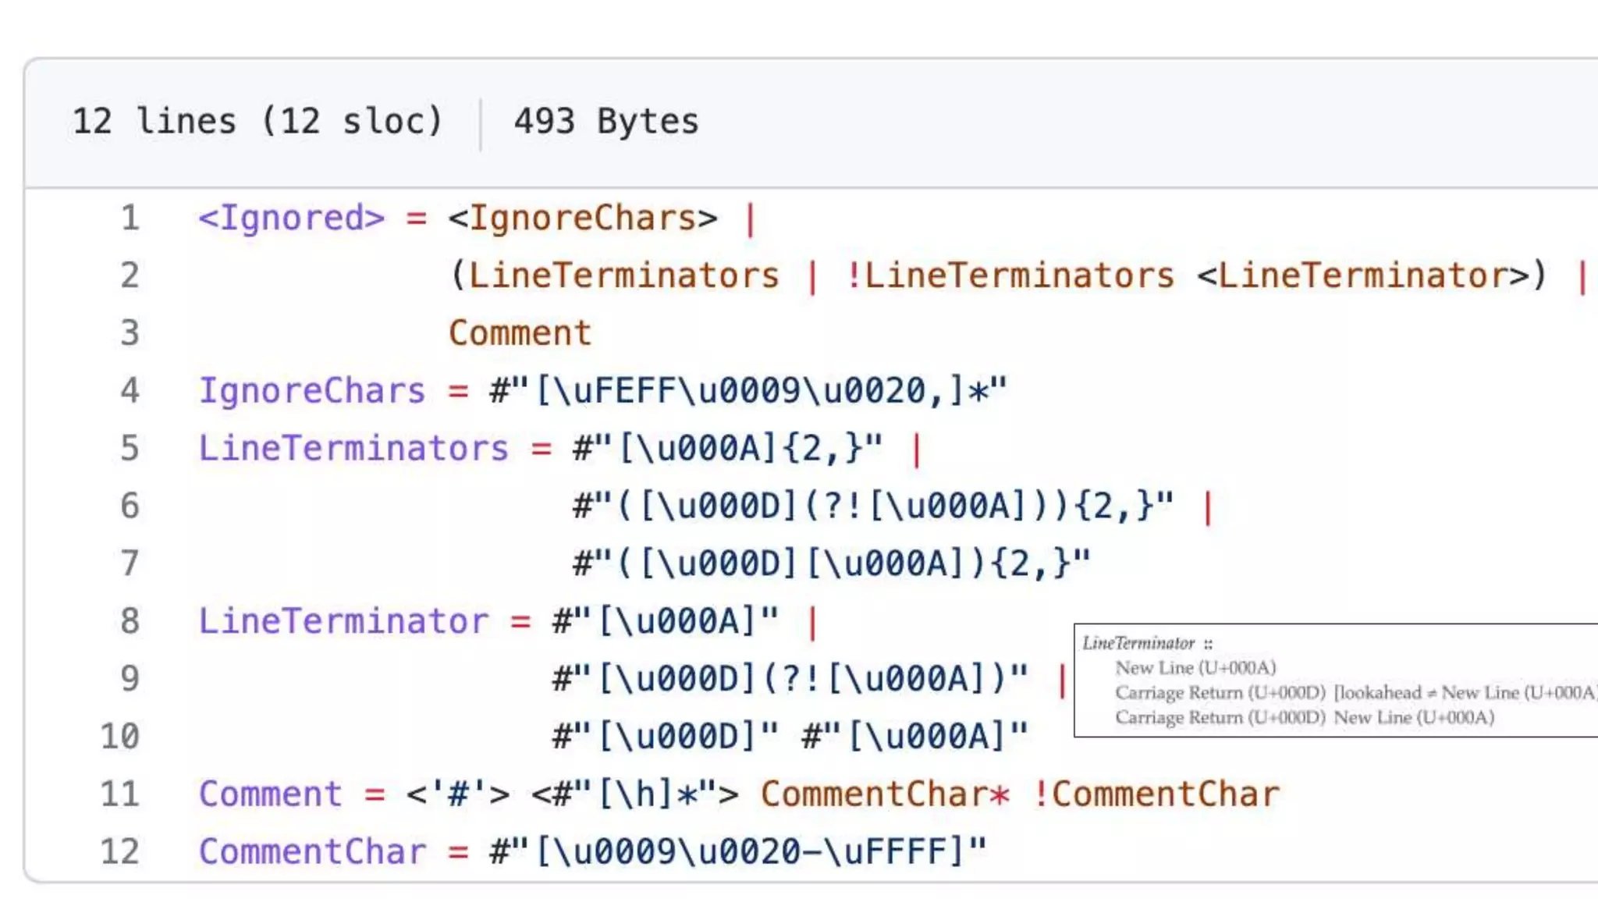1598x899 pixels.
Task: Click the '493 Bytes' file size text
Action: (x=606, y=121)
